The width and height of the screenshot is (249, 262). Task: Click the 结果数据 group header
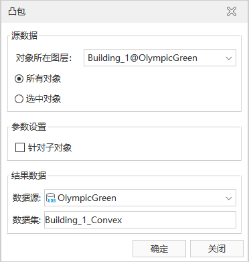pos(29,176)
